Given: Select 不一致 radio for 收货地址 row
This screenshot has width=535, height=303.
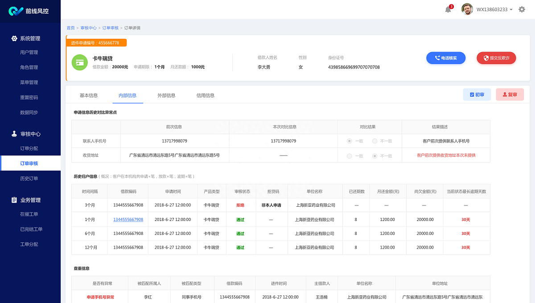Looking at the screenshot, I should 374,156.
